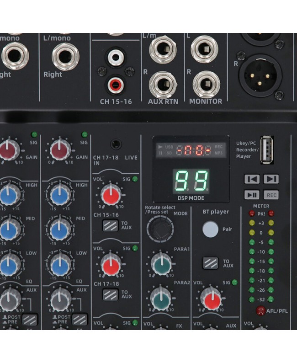The width and height of the screenshot is (297, 363).
Task: Start recording with the REC button
Action: pos(271,195)
